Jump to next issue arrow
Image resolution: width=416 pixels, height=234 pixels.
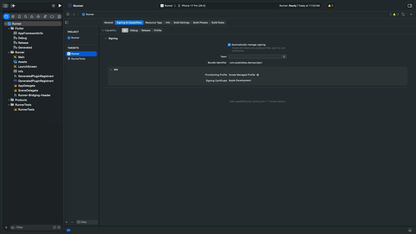(398, 14)
